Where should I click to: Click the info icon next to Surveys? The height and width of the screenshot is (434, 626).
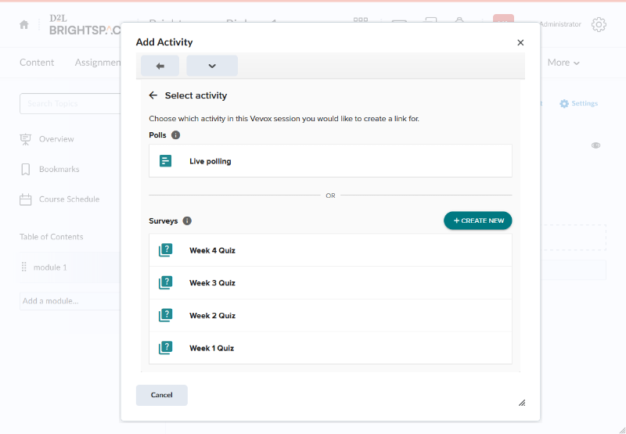(x=187, y=221)
